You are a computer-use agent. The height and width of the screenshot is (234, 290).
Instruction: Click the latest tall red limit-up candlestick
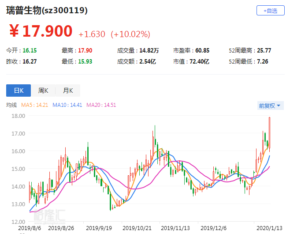point(269,133)
